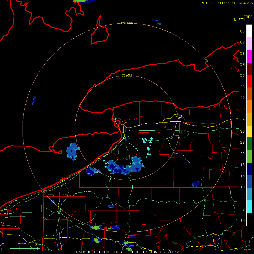254x254 pixels.
Task: Click the ENHANCED ECHO TOPS KBUF caption
Action: (x=128, y=252)
